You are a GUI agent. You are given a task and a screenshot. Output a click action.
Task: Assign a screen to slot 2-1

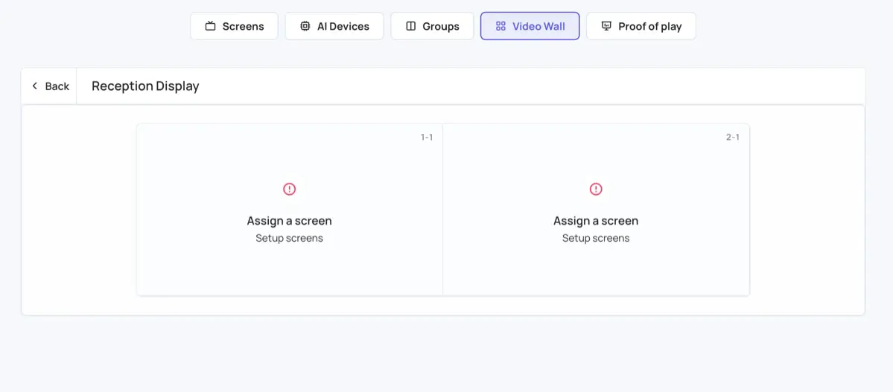point(596,221)
